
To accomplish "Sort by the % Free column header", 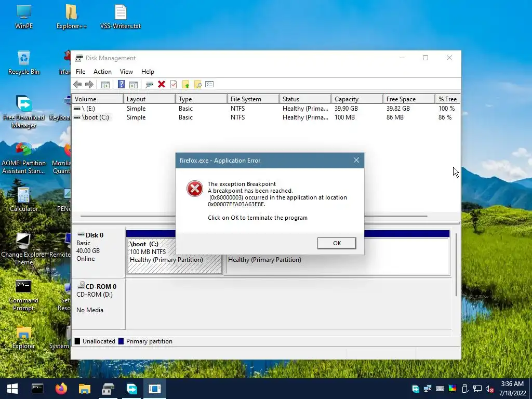I will 447,99.
